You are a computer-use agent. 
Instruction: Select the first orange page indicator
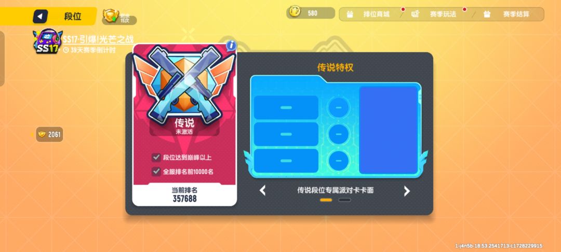coord(326,200)
